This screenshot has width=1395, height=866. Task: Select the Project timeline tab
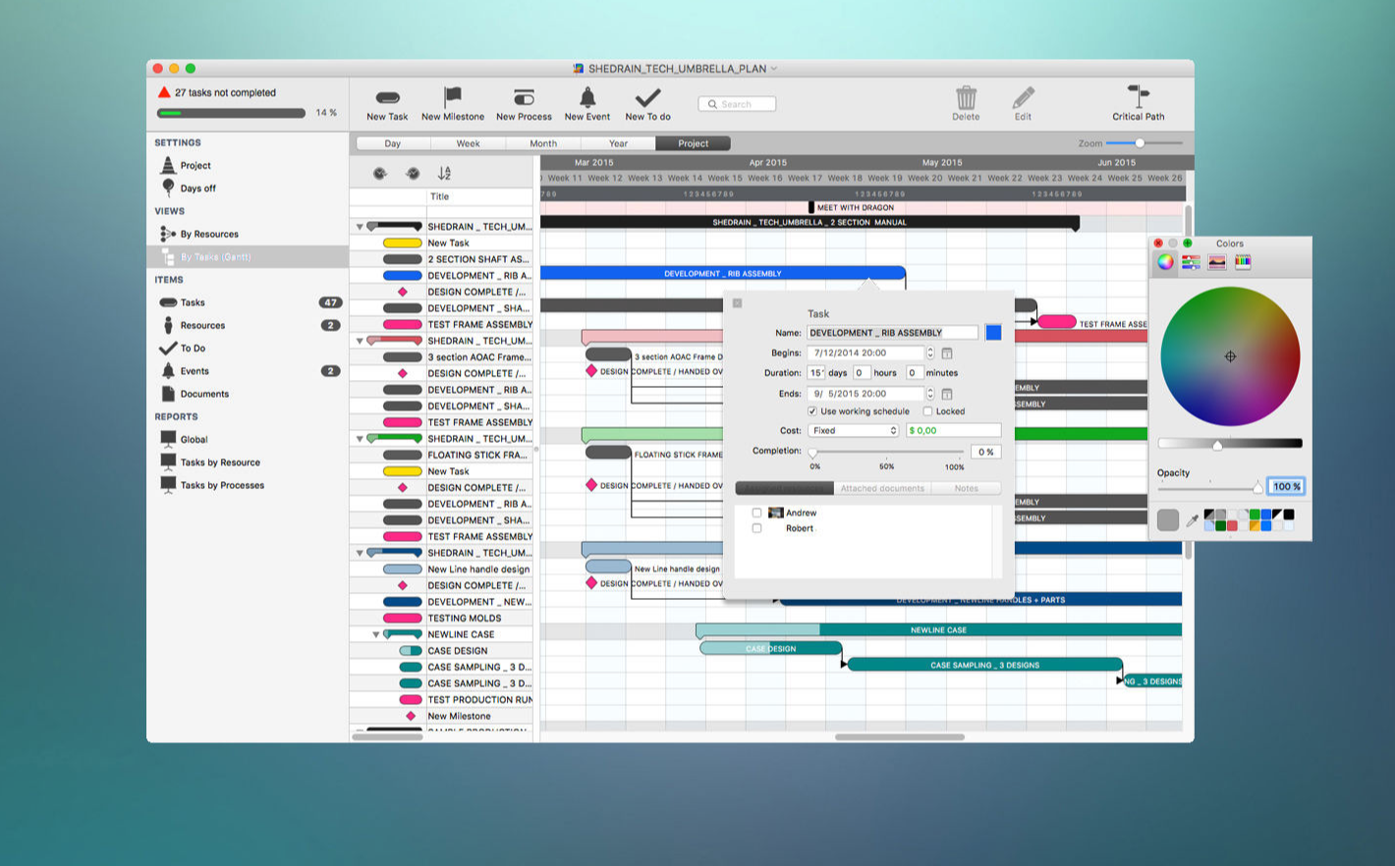pos(693,143)
